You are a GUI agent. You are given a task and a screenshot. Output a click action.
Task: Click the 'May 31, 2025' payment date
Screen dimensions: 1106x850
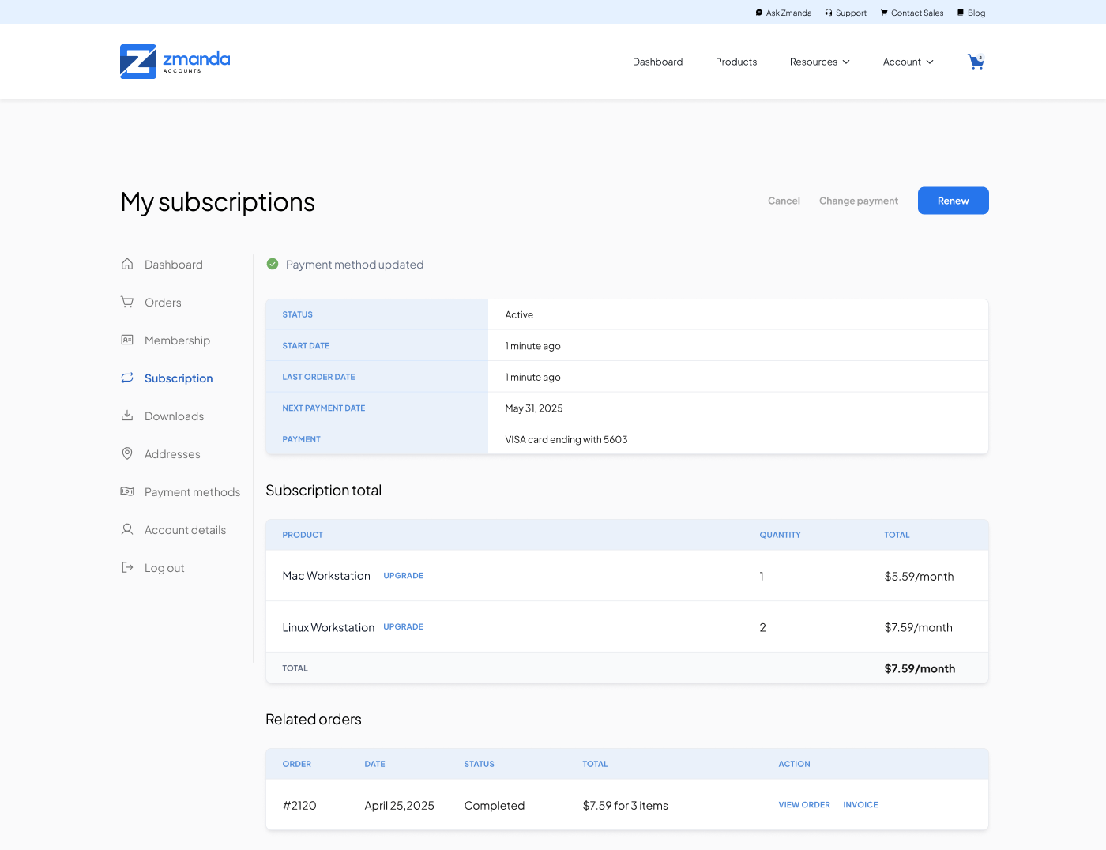(534, 408)
